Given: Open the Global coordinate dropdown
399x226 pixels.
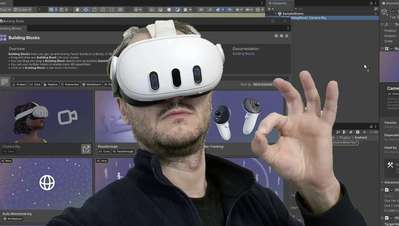Looking at the screenshot, I should pos(22,9).
